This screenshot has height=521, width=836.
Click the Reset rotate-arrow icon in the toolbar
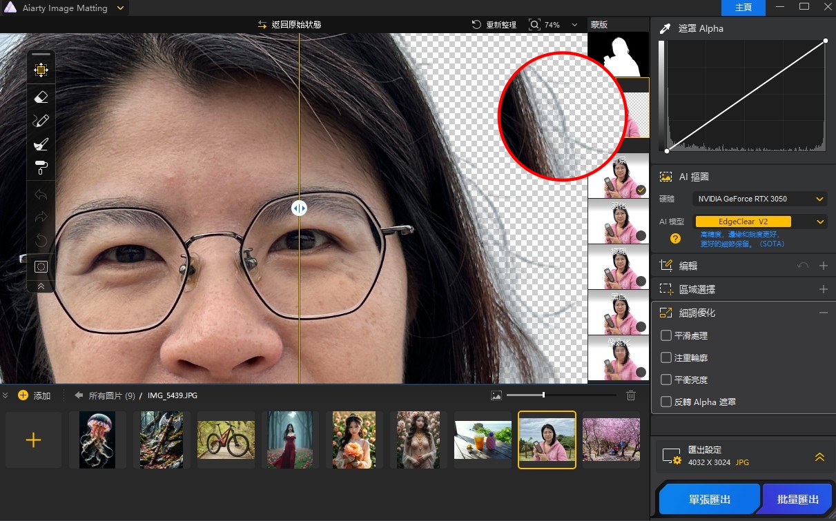point(41,241)
